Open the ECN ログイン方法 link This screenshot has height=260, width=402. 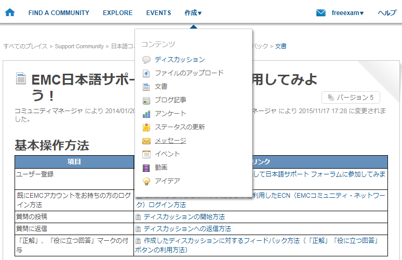[x=261, y=200]
